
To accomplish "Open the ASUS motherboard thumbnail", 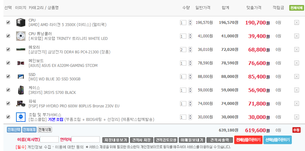I will tap(21, 63).
